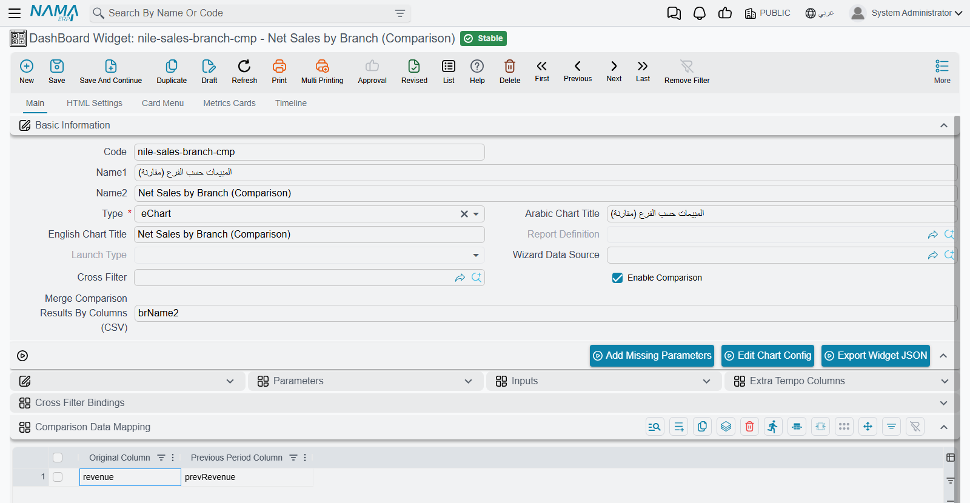
Task: Open the More actions menu
Action: (942, 71)
